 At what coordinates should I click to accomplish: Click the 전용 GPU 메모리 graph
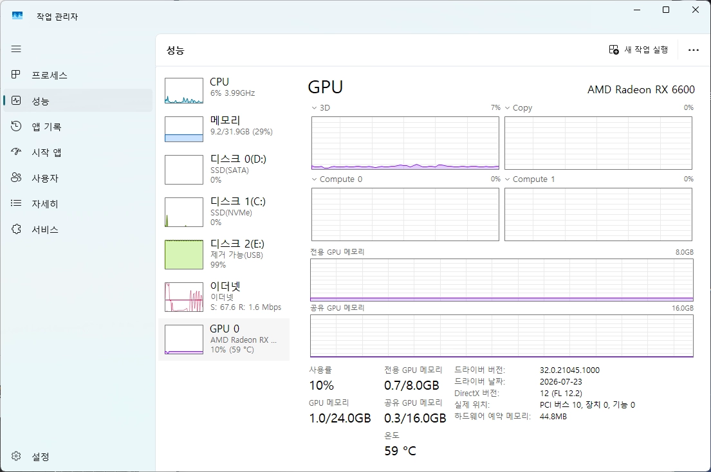pyautogui.click(x=502, y=280)
